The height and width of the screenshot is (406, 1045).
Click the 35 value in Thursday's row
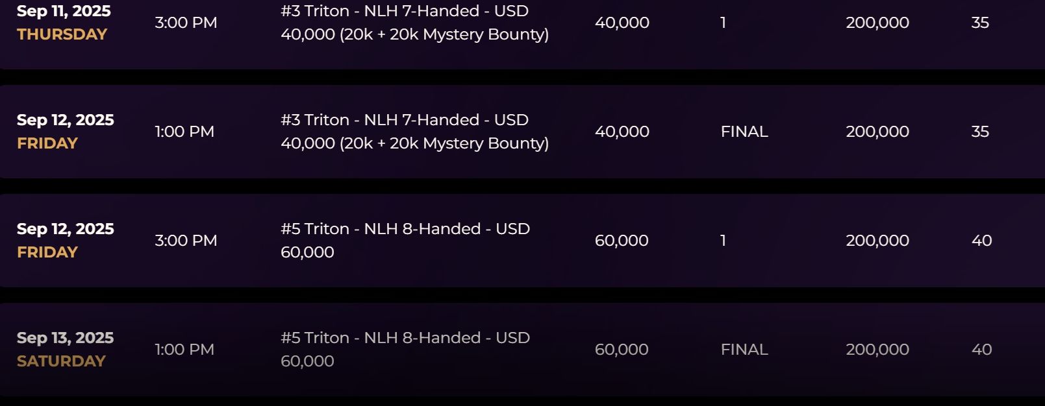click(980, 23)
